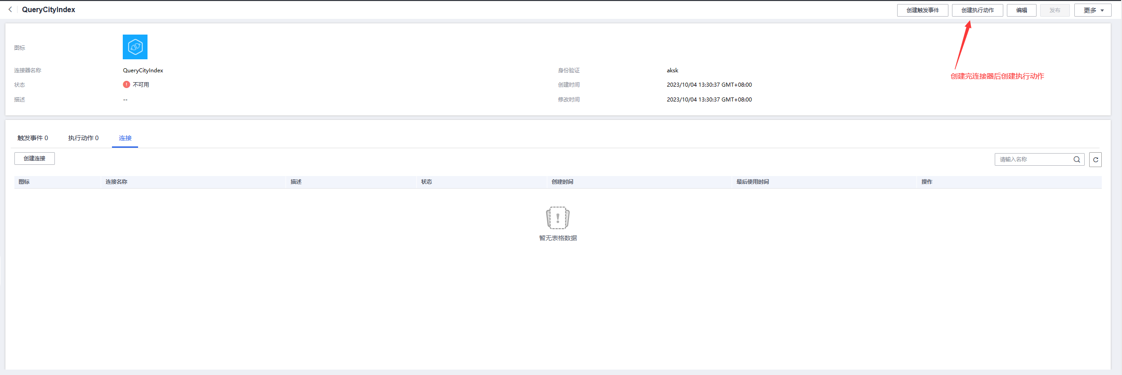Click the 不可用 status text

[x=141, y=84]
